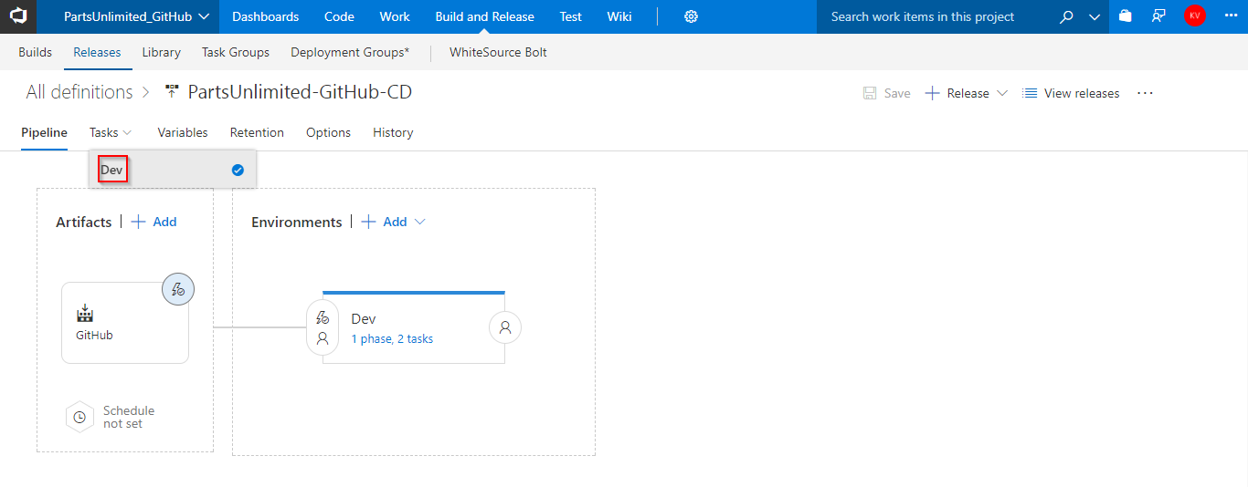Click the All definitions breadcrumb link
Screen dimensions: 1248x487
tap(79, 92)
